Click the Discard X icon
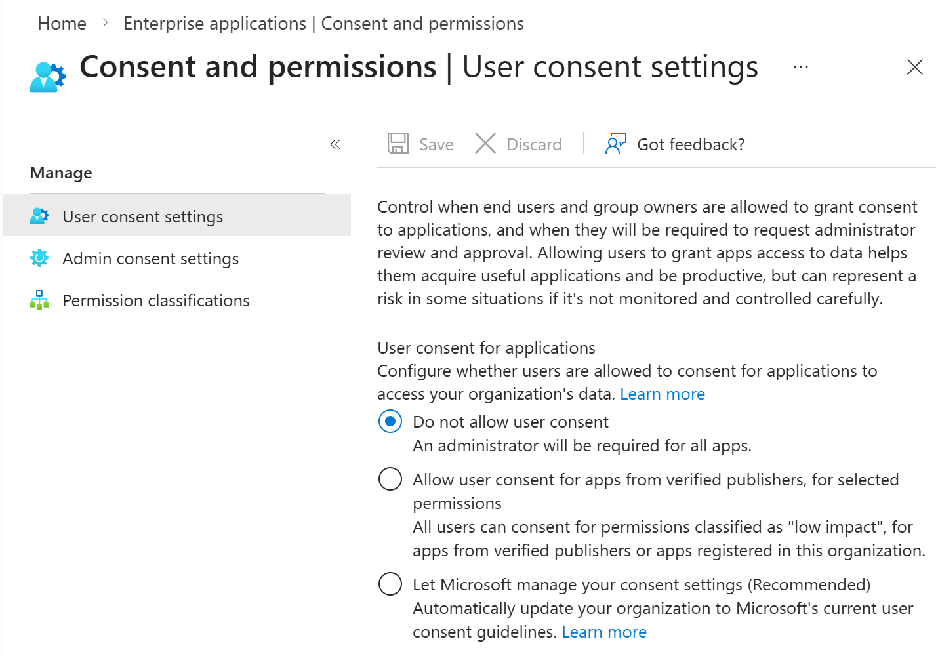The width and height of the screenshot is (938, 656). (x=485, y=143)
